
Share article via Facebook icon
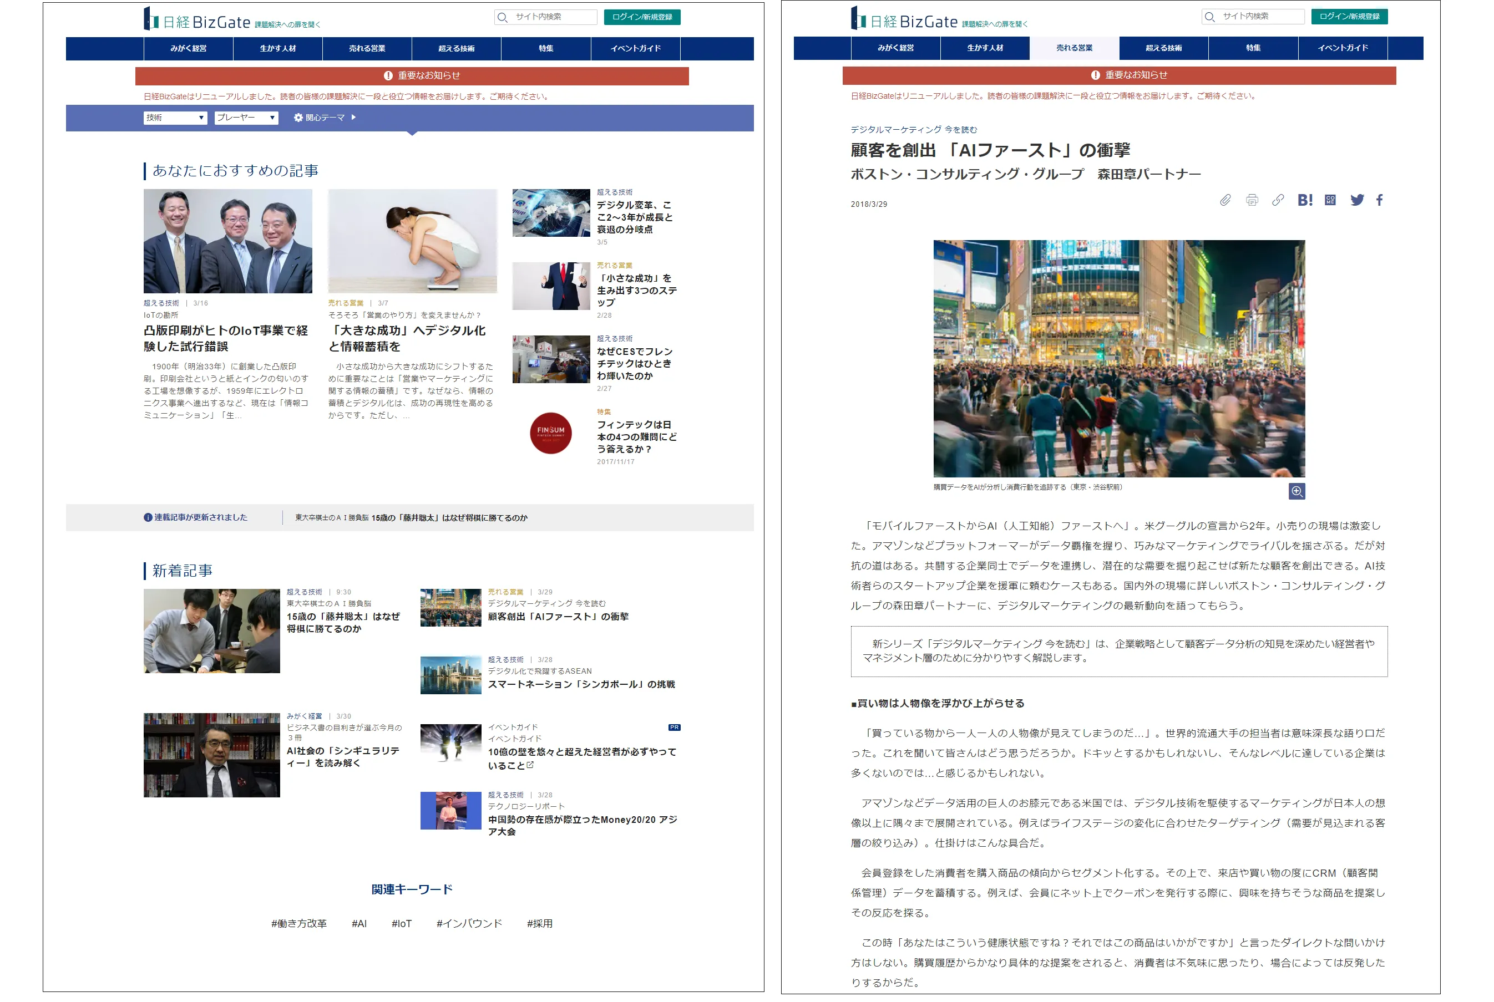tap(1379, 200)
